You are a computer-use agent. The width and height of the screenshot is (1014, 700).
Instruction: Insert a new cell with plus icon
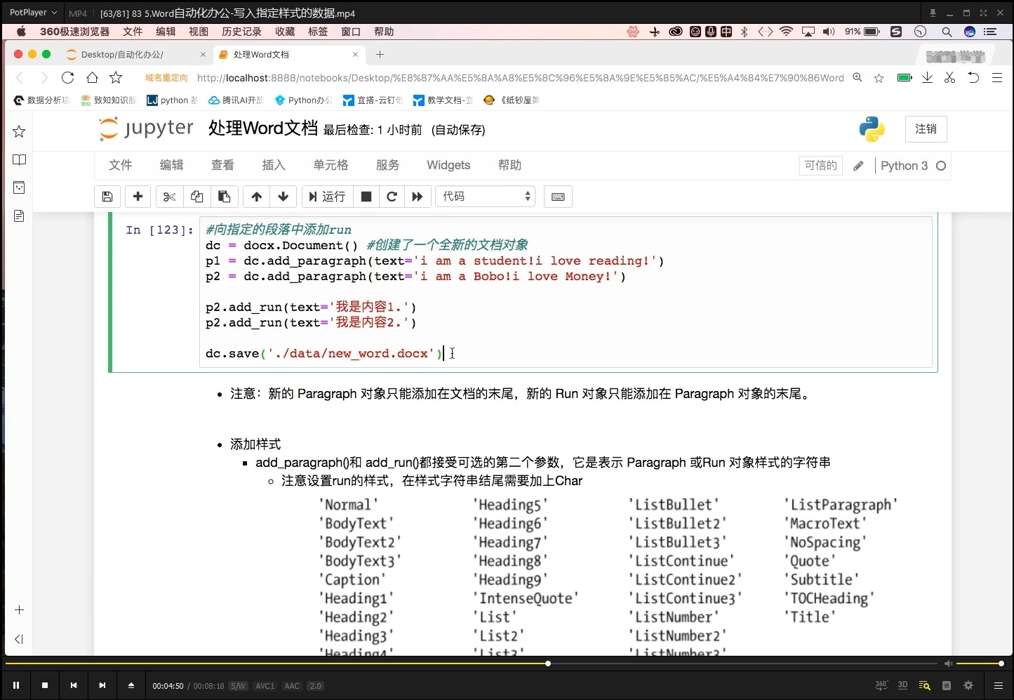[x=138, y=197]
